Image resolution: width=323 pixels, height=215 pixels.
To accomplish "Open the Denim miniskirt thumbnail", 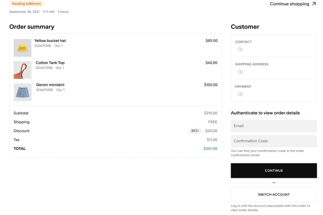I will (23, 92).
